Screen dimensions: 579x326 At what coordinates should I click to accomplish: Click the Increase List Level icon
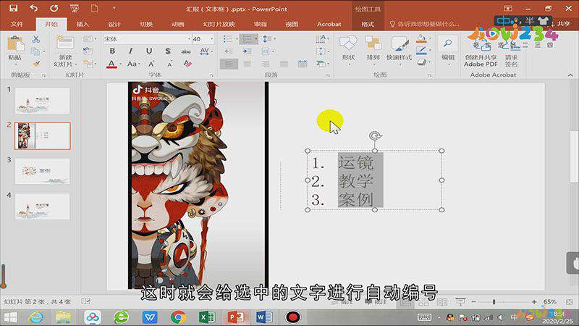[x=247, y=51]
